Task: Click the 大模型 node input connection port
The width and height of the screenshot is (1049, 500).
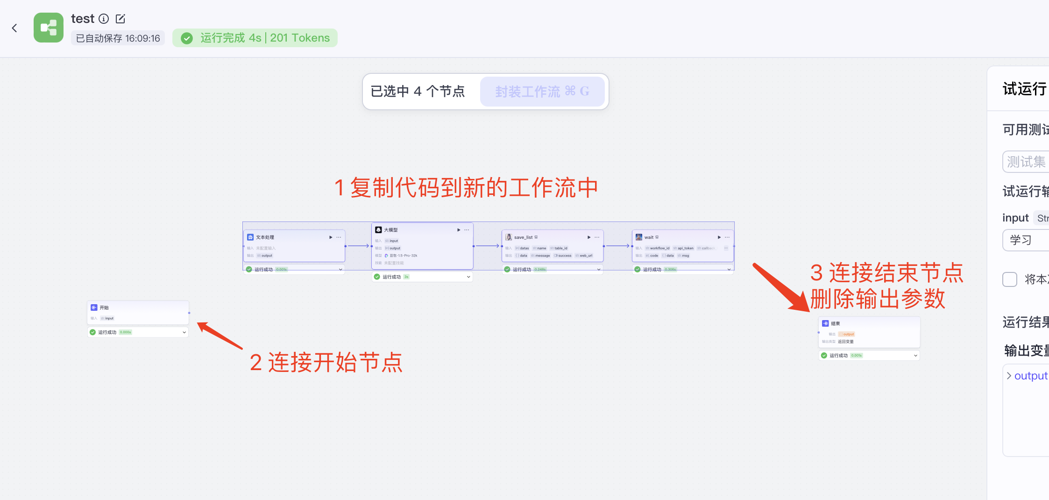Action: click(x=372, y=246)
